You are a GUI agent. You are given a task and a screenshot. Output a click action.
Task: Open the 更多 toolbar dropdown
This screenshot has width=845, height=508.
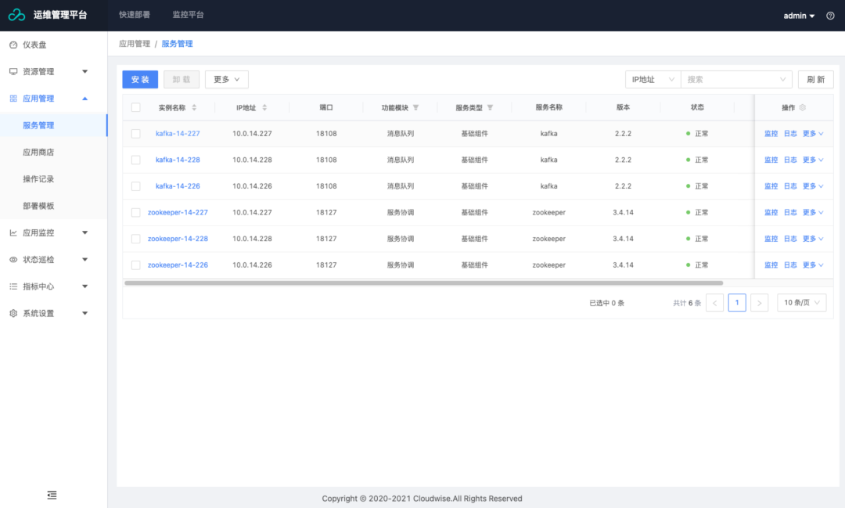(226, 79)
